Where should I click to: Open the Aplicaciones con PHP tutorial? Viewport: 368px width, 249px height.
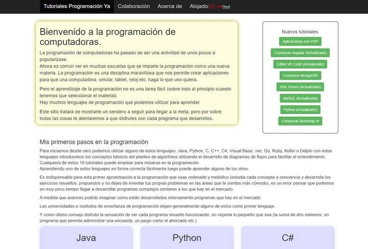(x=300, y=41)
